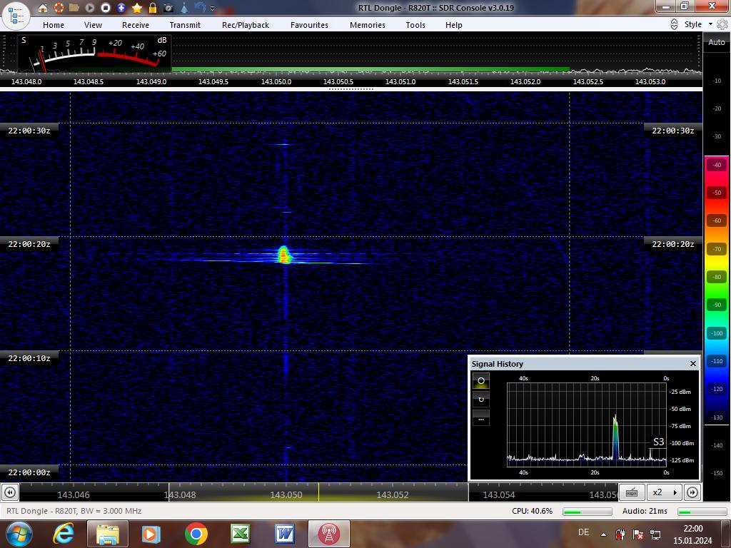Open Windows Explorer from the taskbar

pyautogui.click(x=107, y=534)
